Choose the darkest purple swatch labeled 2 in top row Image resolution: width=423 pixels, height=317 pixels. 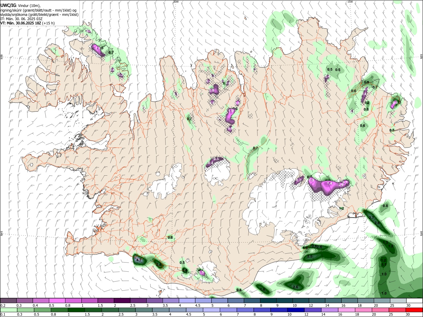[122, 300]
